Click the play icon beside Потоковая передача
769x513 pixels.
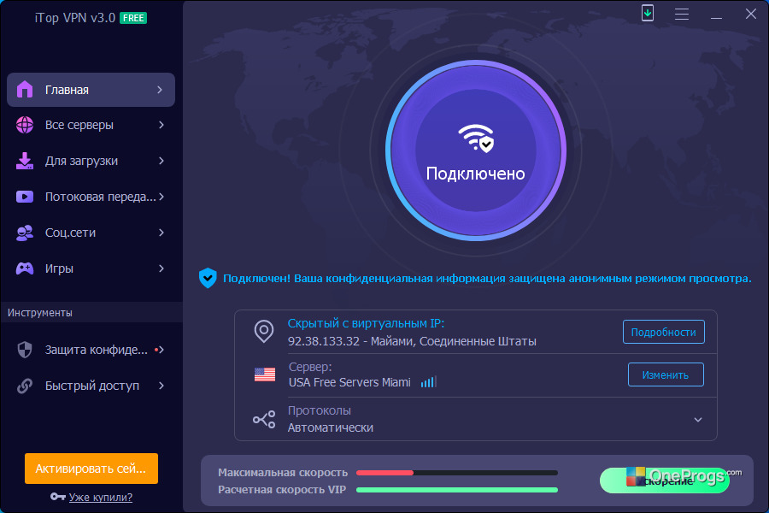tap(25, 197)
